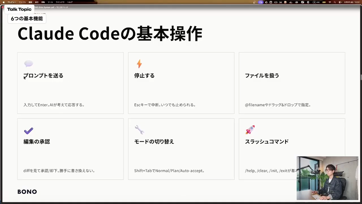Click the lightning bolt emoji icon
This screenshot has width=362, height=204.
coord(139,64)
